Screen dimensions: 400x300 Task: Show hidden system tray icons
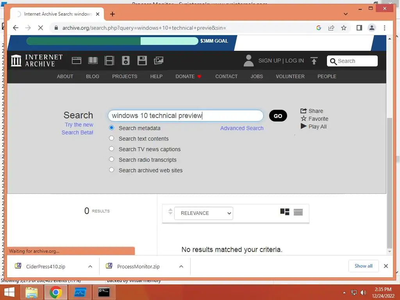(344, 293)
